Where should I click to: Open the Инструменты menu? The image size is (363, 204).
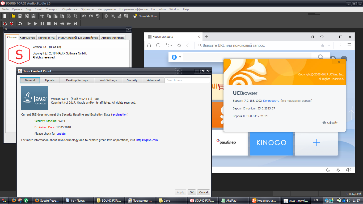pyautogui.click(x=107, y=9)
